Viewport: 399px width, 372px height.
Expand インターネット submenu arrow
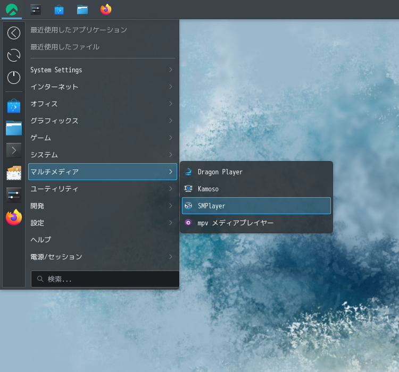[171, 87]
